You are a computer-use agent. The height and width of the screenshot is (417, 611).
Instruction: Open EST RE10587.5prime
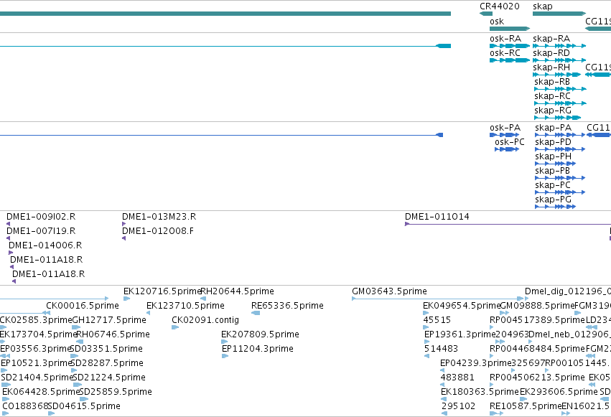[x=496, y=413]
